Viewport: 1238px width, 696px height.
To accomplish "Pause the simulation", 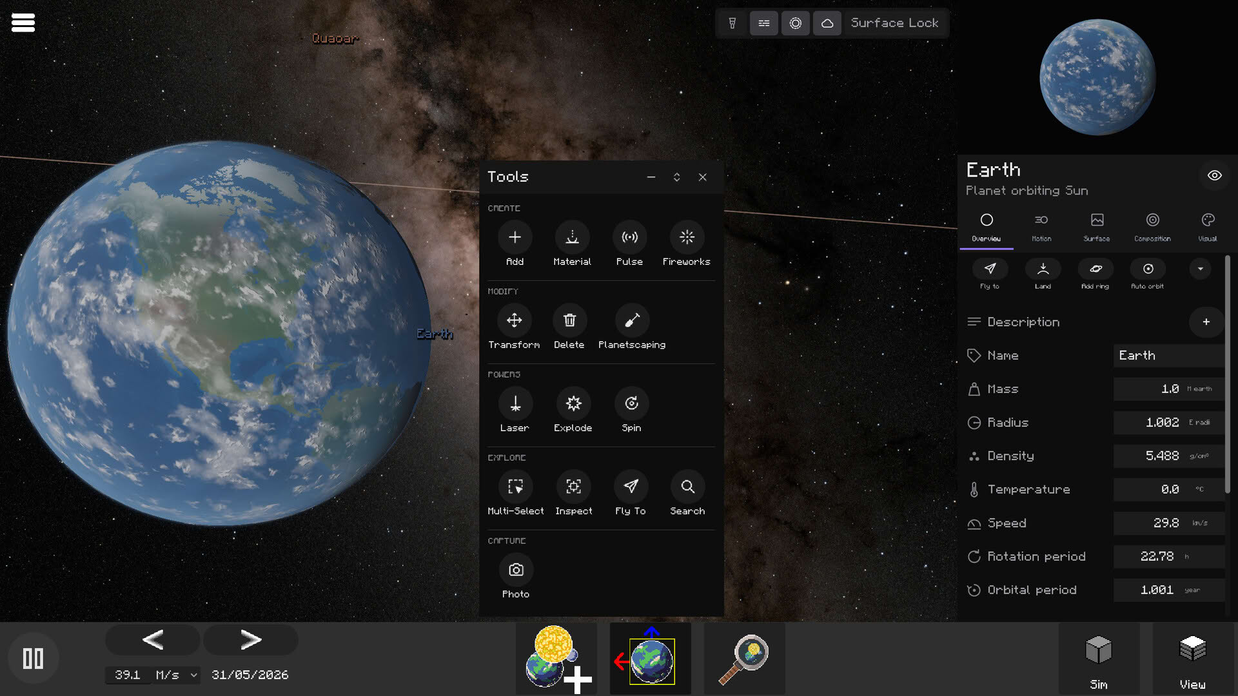I will (33, 659).
